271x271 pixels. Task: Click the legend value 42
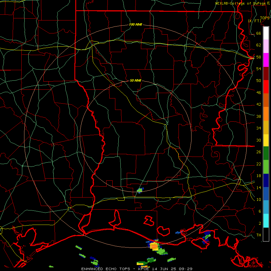click(259, 104)
